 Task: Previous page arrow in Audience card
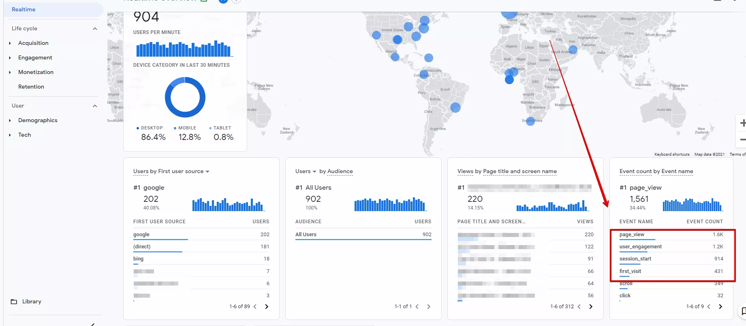pyautogui.click(x=417, y=307)
